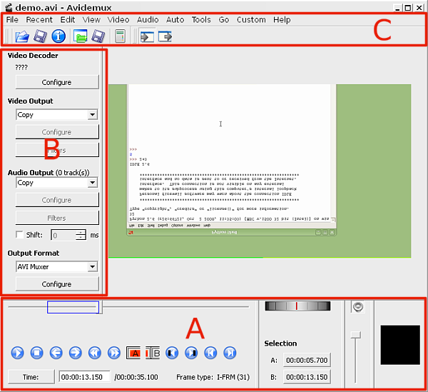Set selection marker B
This screenshot has height=392, width=428.
(x=153, y=353)
